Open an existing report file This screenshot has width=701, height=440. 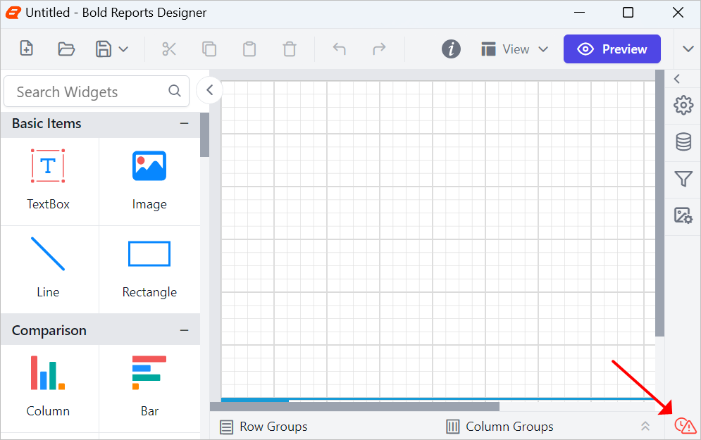[66, 49]
